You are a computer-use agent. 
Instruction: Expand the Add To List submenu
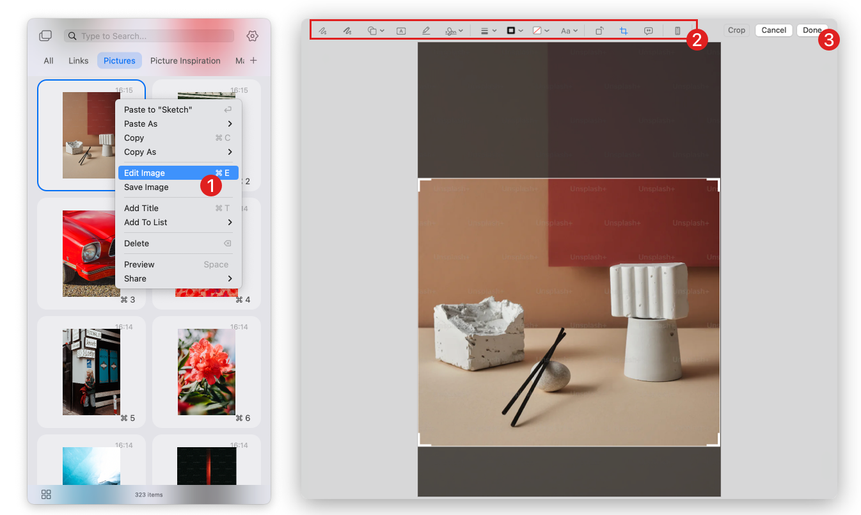[x=178, y=222]
